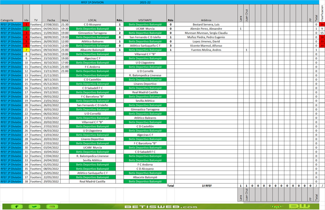325x210 pixels.
Task: Click the rotated Lara header at top
Action: pos(240,13)
